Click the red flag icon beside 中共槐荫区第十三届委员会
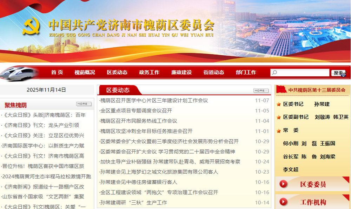The image size is (351, 209). [x=282, y=90]
